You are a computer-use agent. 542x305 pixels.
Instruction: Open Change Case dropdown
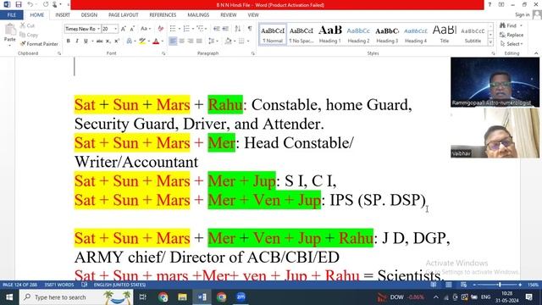tap(146, 29)
